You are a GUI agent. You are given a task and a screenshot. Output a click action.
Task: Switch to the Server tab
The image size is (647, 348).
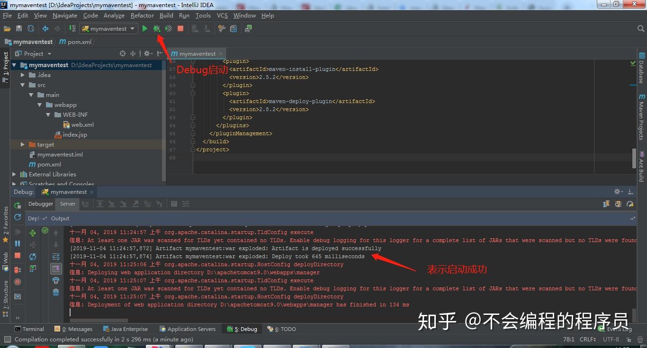(x=67, y=204)
